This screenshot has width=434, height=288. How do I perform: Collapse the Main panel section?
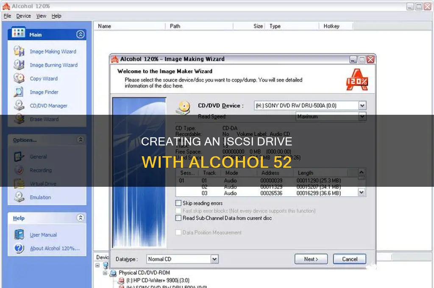point(80,34)
